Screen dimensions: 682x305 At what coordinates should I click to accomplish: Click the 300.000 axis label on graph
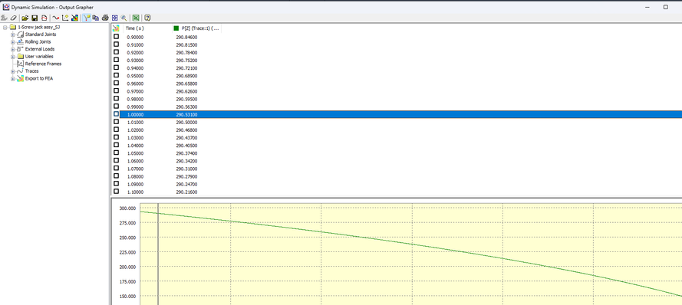click(x=127, y=208)
